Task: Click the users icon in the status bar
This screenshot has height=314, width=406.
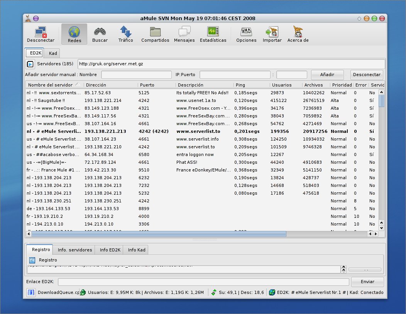Action: click(x=83, y=292)
